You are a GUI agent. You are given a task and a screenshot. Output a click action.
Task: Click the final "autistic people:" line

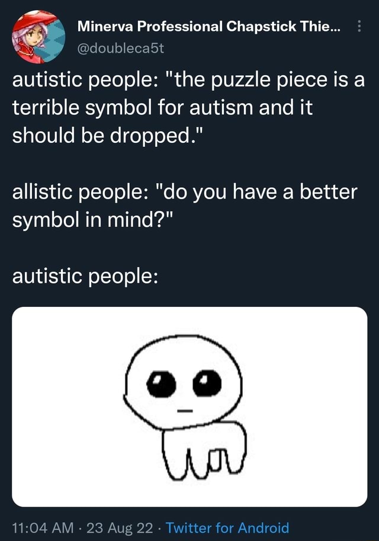(85, 277)
